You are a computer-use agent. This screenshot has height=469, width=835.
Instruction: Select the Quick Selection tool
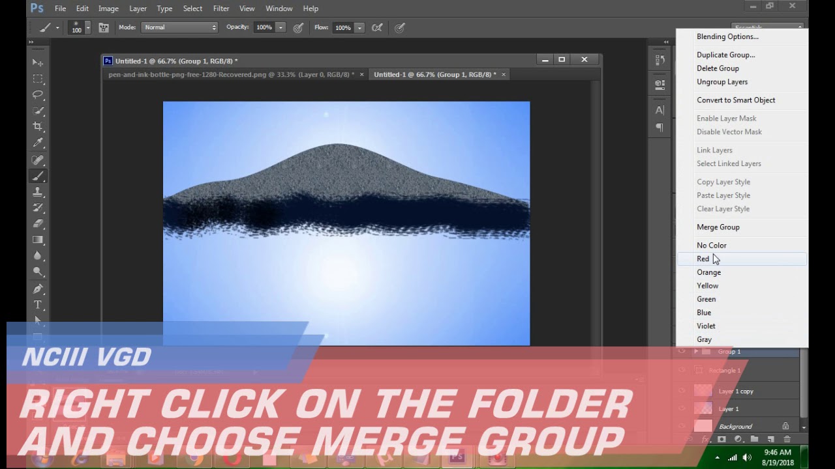[x=38, y=111]
